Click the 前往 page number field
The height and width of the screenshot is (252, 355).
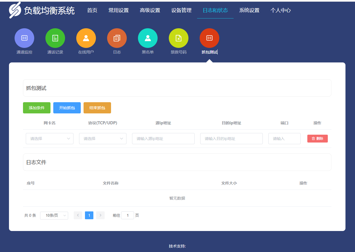[128, 215]
